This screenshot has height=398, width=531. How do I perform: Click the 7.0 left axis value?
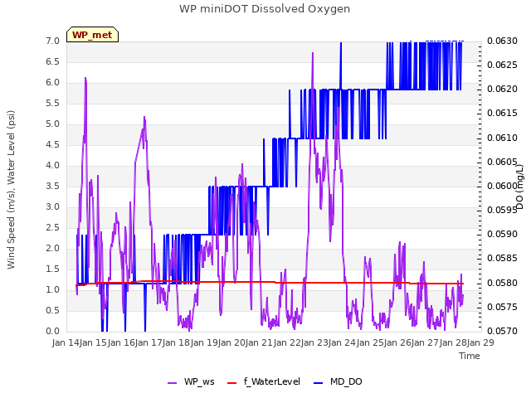(53, 41)
